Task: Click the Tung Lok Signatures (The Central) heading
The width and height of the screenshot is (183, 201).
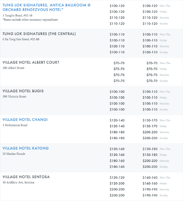Action: 39,34
